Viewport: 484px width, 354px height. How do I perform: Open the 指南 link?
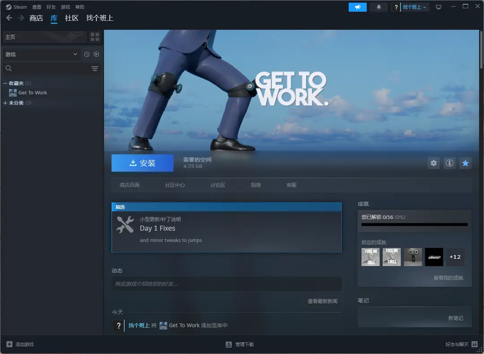tap(256, 185)
